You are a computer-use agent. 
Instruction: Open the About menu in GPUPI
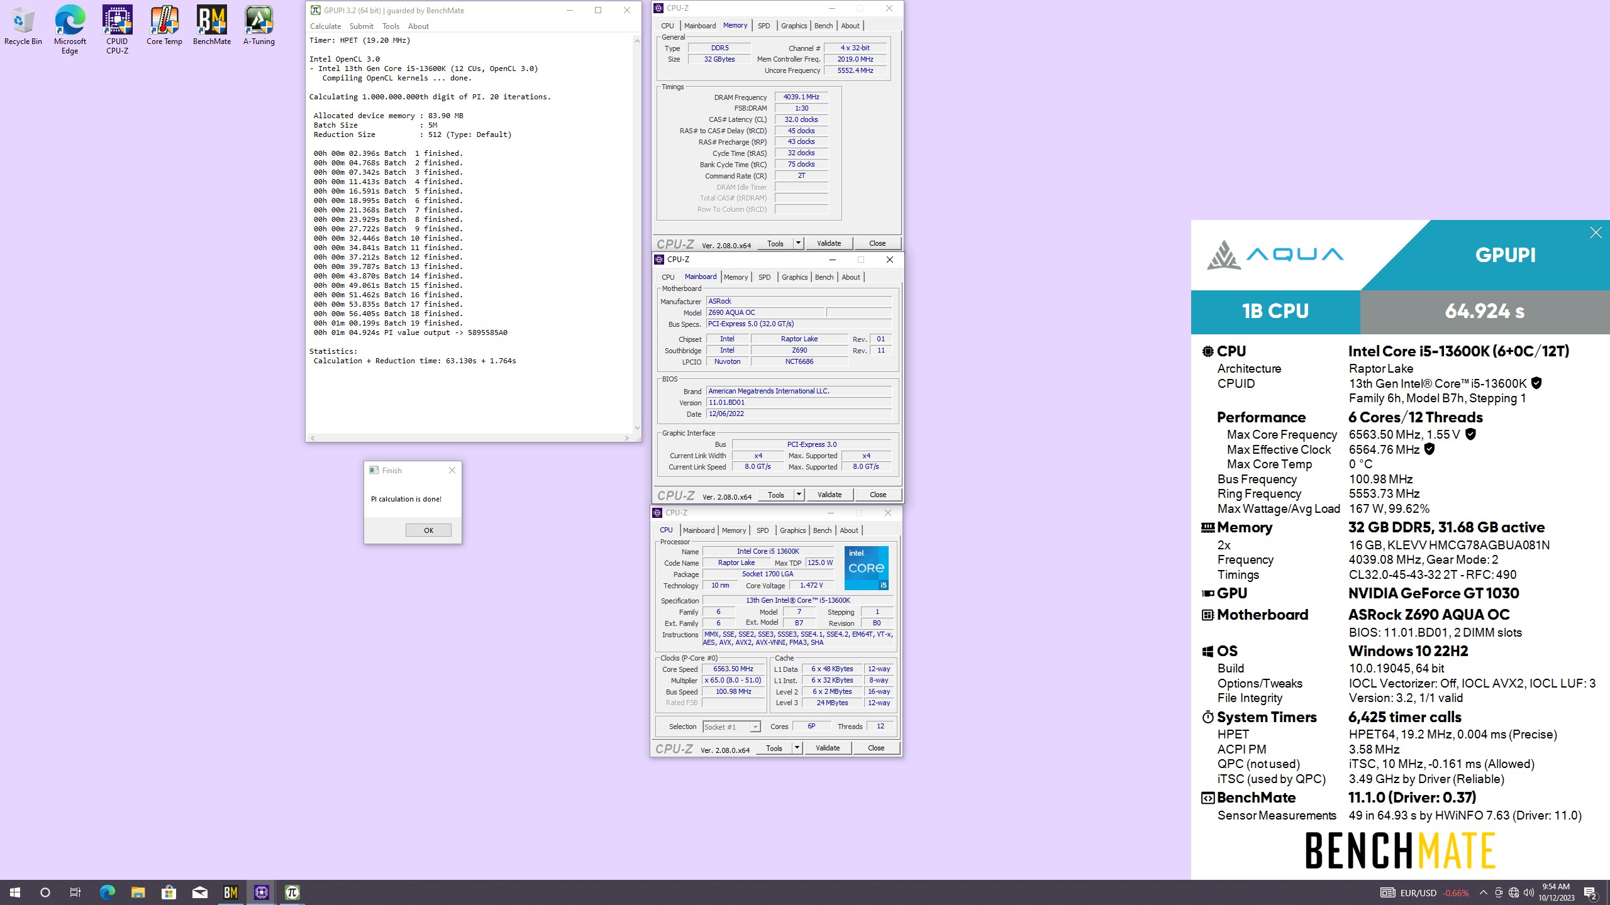(418, 26)
